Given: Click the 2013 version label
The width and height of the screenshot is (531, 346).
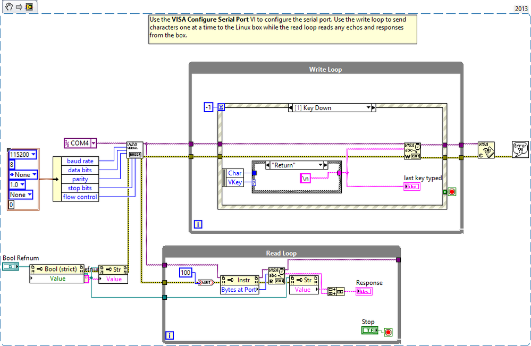Looking at the screenshot, I should (x=521, y=9).
